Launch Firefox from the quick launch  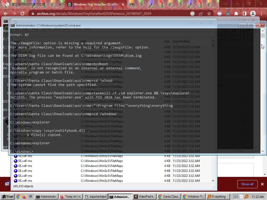[x=24, y=197]
